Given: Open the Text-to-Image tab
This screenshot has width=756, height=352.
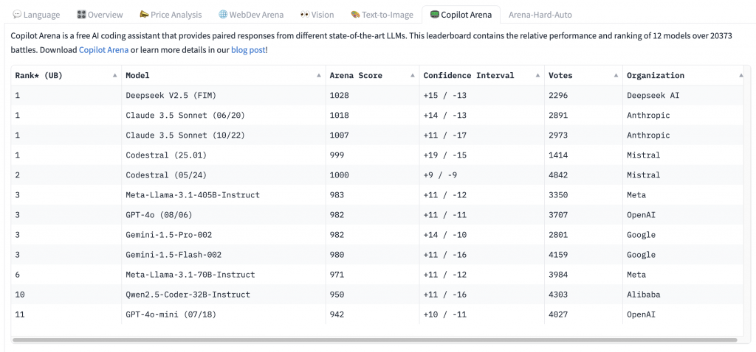Looking at the screenshot, I should click(382, 15).
